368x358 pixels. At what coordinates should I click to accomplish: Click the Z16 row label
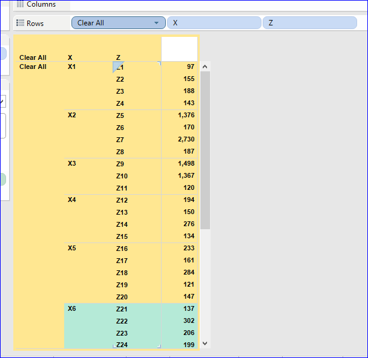tap(122, 249)
